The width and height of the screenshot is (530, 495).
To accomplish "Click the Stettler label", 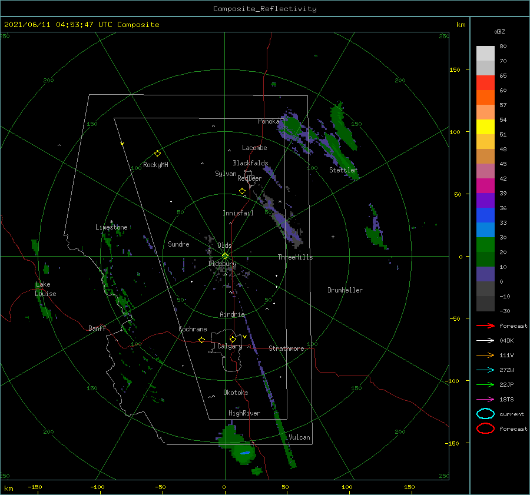I will (x=343, y=170).
